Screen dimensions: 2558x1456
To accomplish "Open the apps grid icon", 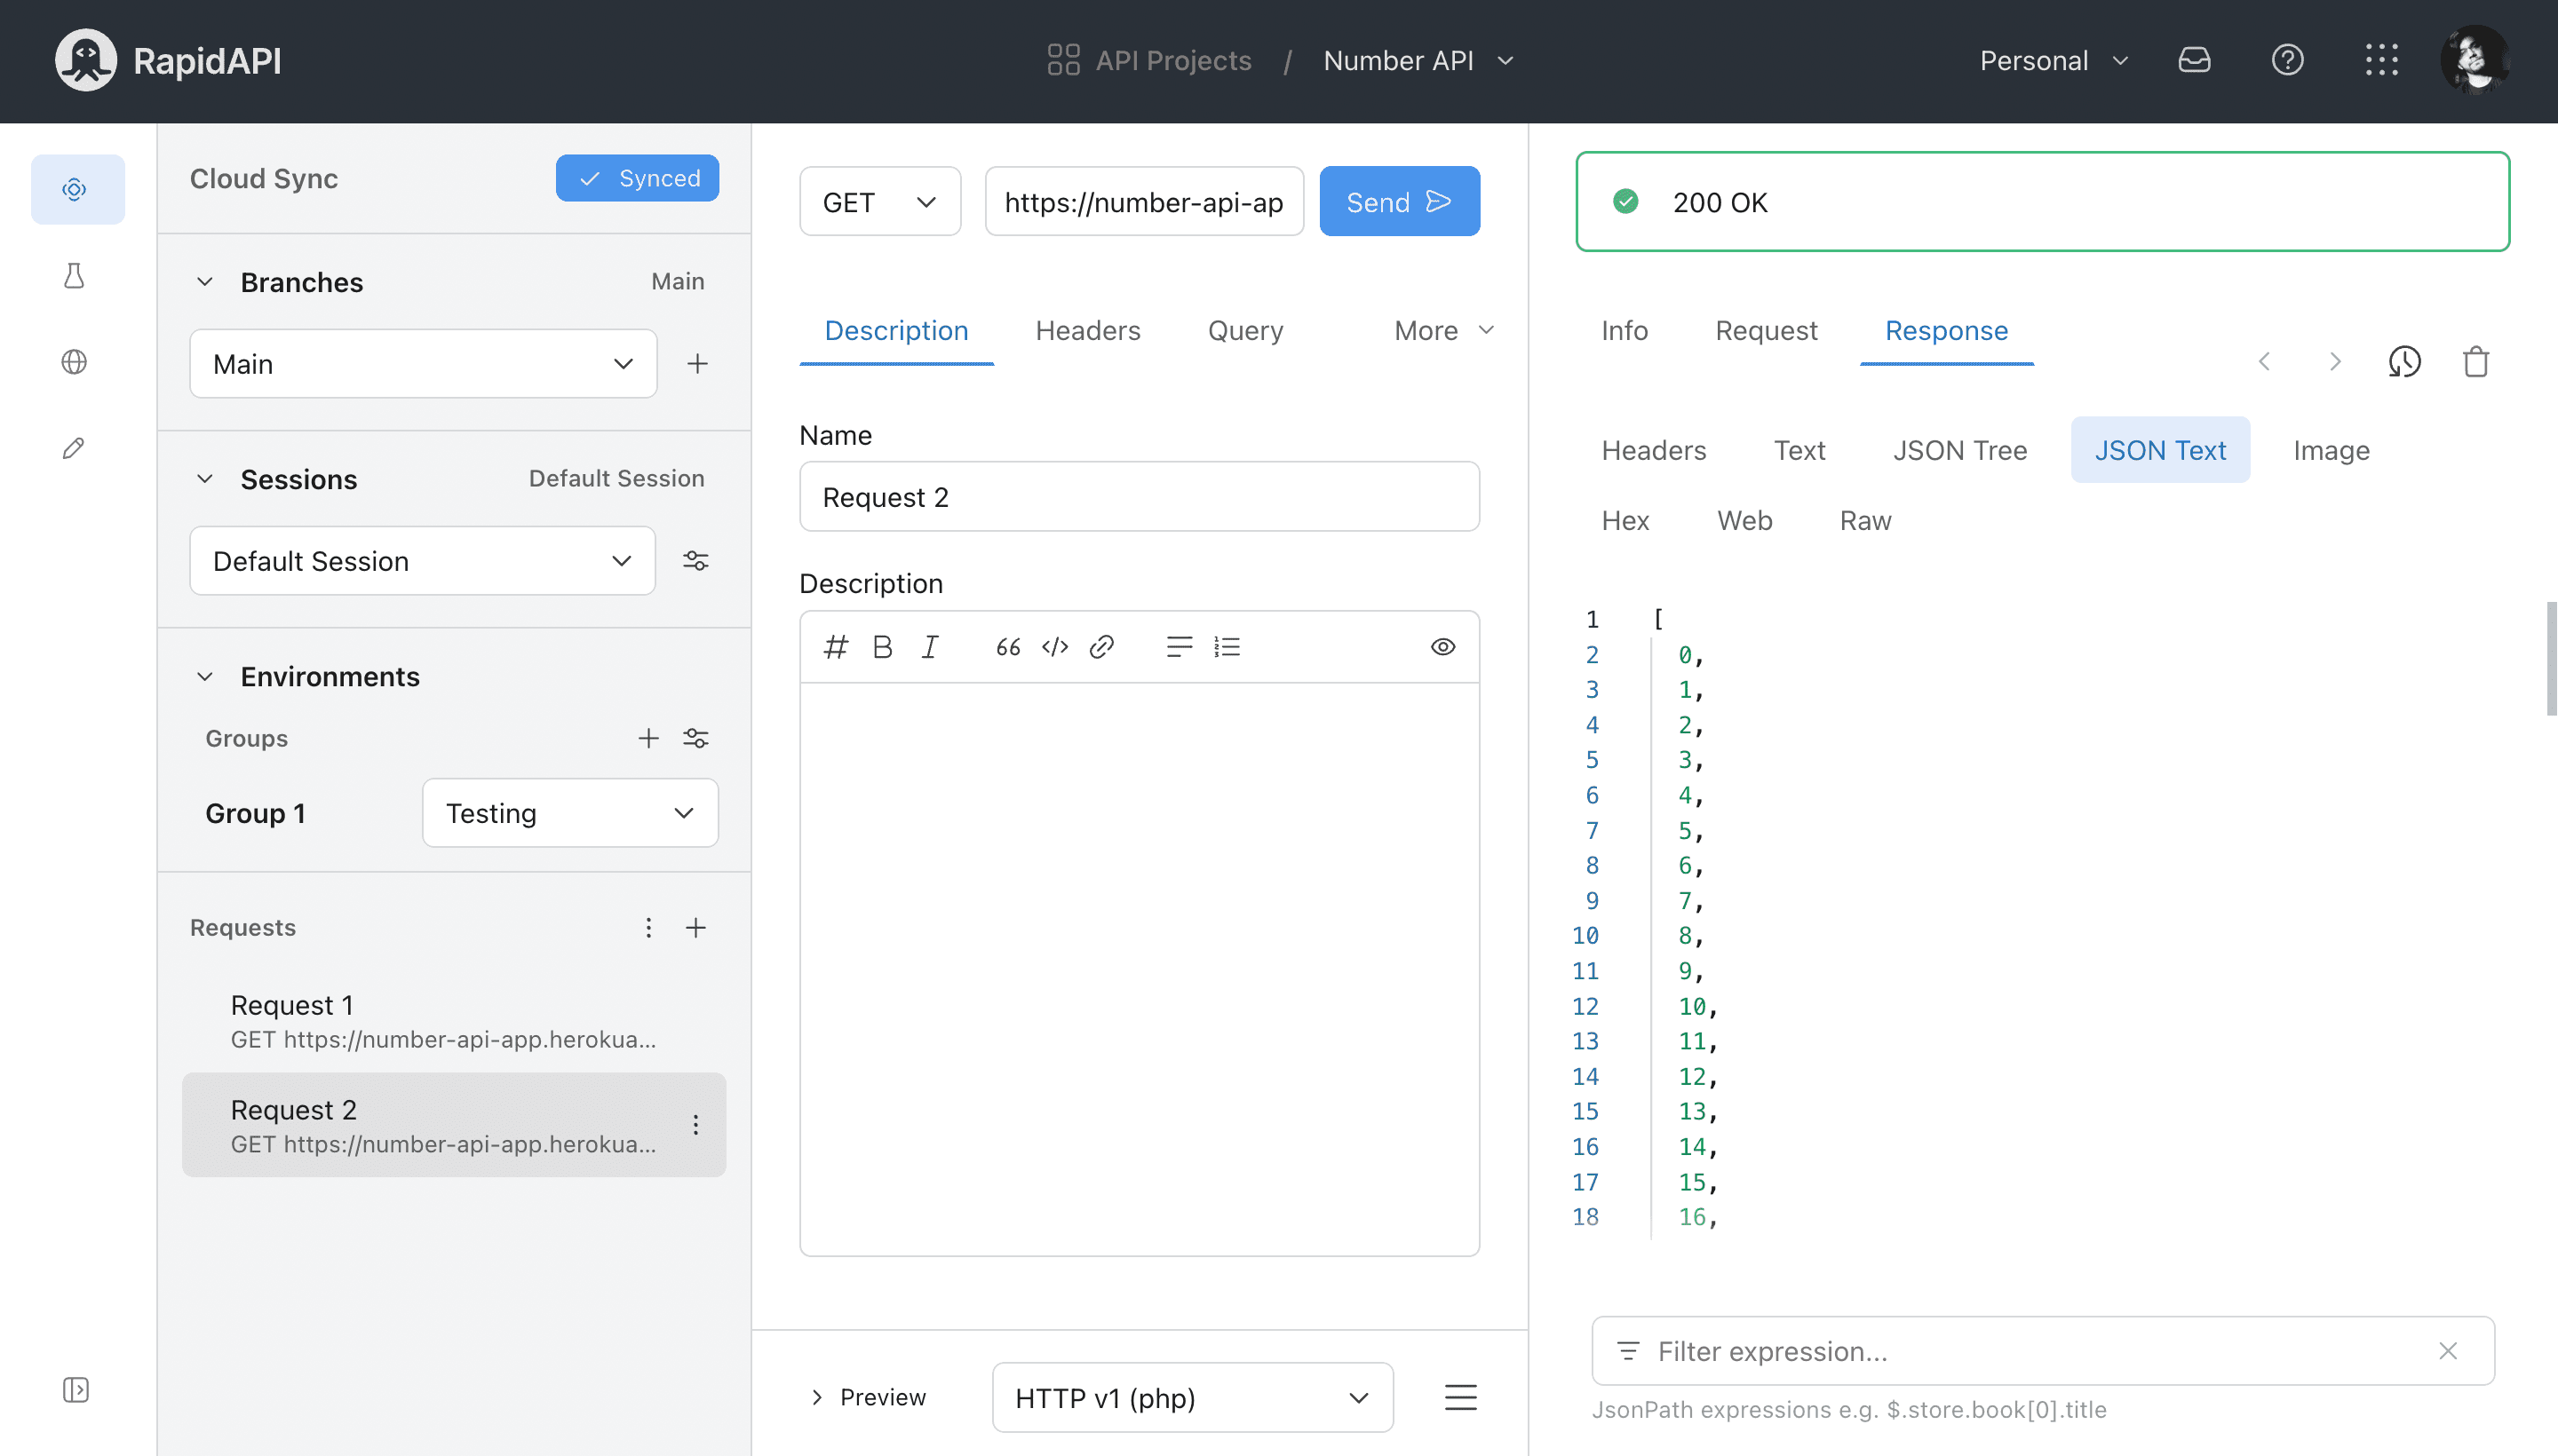I will coord(2382,60).
